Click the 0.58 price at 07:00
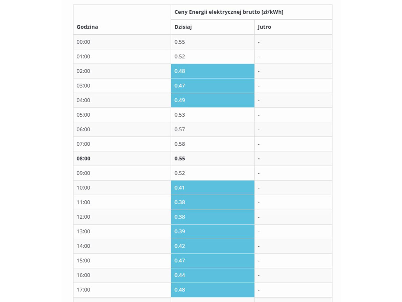The width and height of the screenshot is (402, 302). pos(180,144)
